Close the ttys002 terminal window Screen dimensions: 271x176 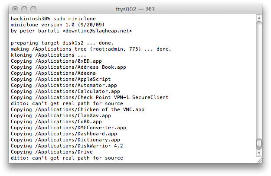tap(16, 9)
